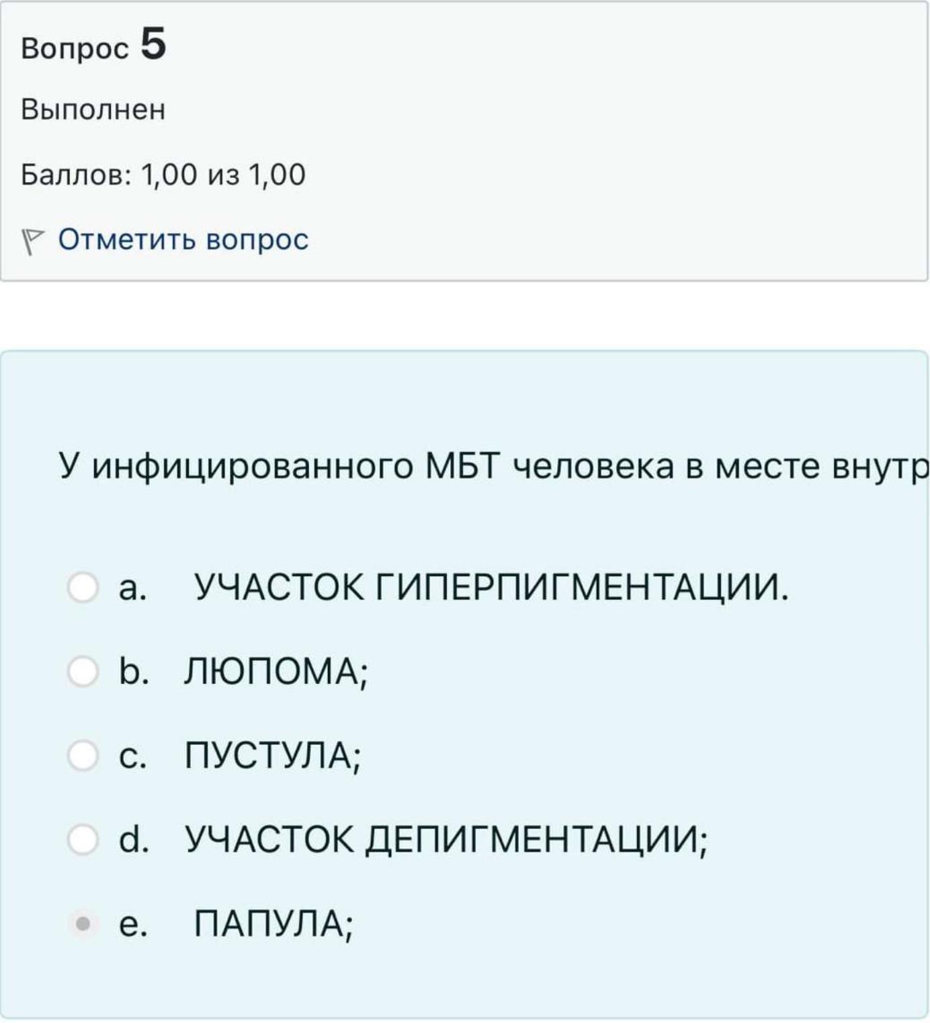
Task: Select radio button for option a
Action: pyautogui.click(x=83, y=587)
